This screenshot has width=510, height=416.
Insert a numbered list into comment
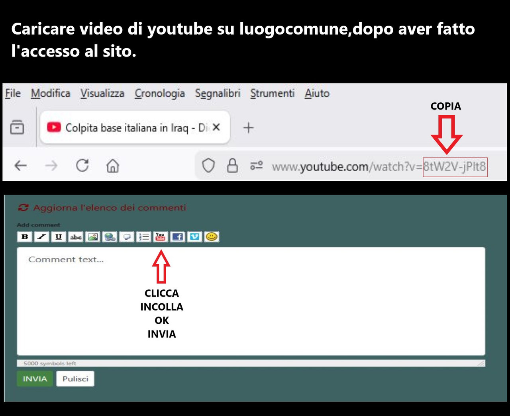point(144,237)
